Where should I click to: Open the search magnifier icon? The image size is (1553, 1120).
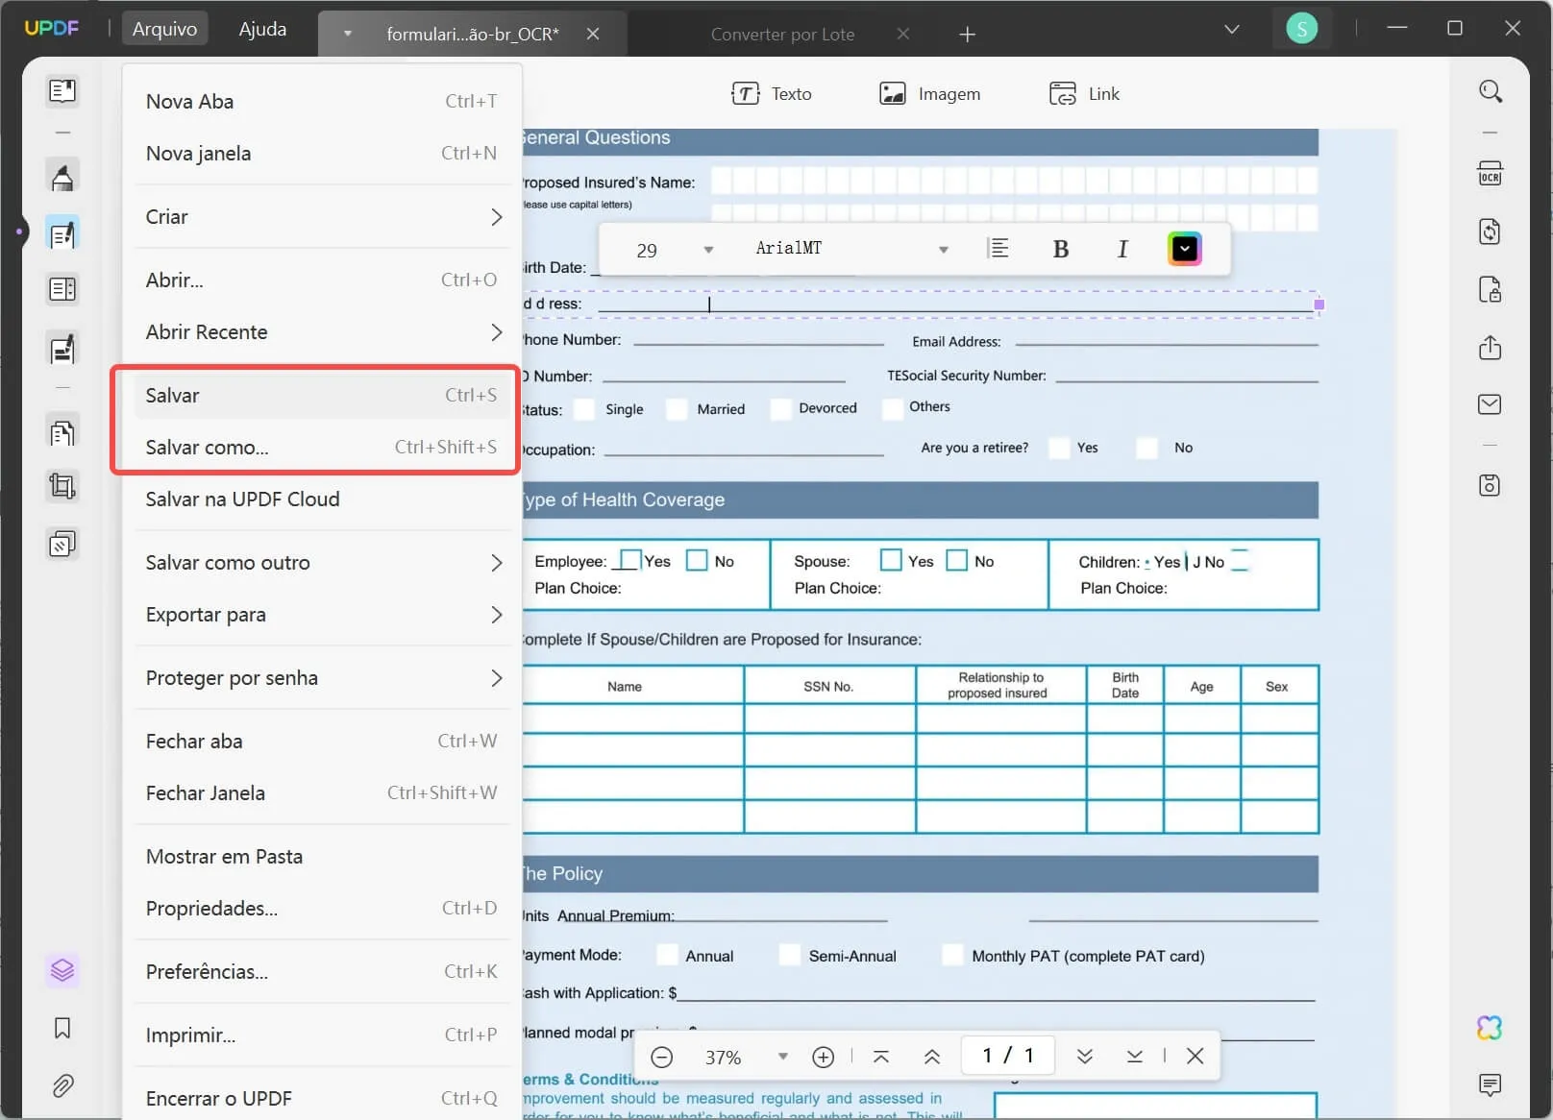pos(1490,91)
